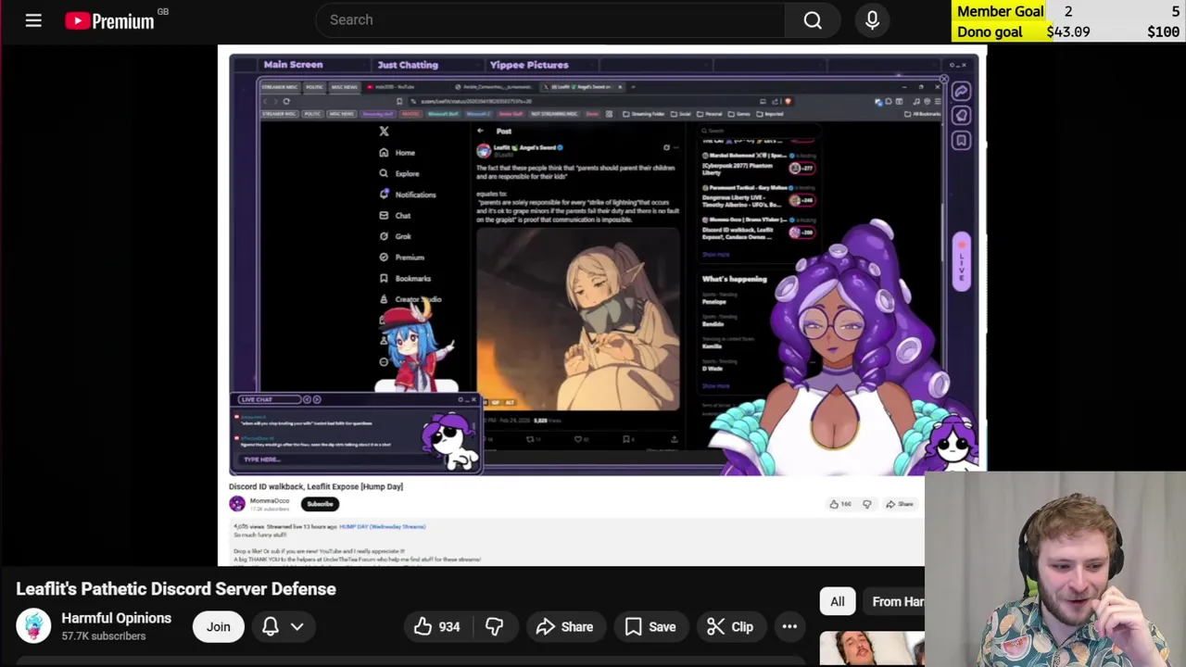Click the tweet's anime GIF image

pyautogui.click(x=578, y=318)
